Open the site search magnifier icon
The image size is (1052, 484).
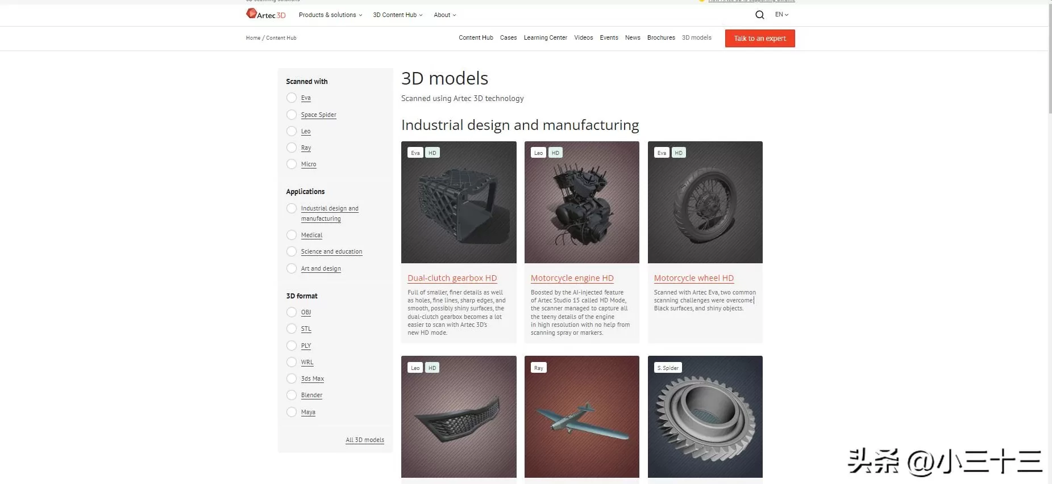(x=759, y=15)
